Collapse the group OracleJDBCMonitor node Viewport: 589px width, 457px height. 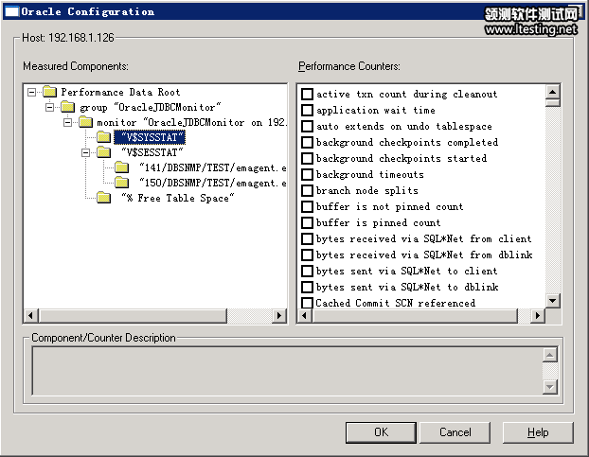pos(49,107)
